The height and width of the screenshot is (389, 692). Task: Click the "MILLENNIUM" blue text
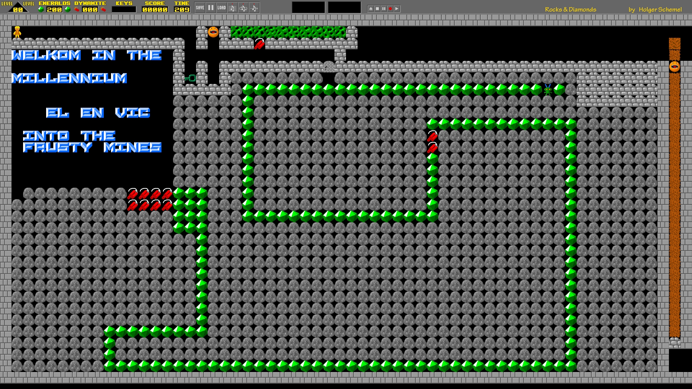pyautogui.click(x=69, y=78)
